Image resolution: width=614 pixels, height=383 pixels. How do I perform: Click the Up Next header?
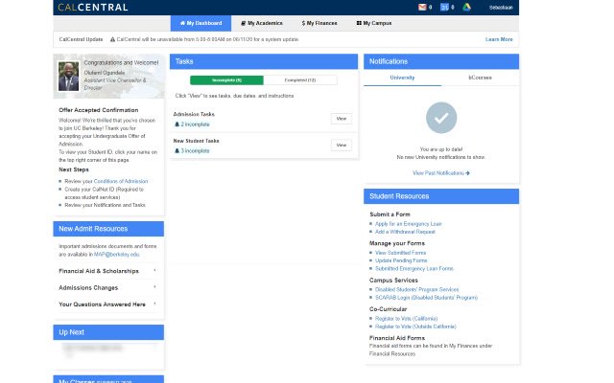coord(108,332)
